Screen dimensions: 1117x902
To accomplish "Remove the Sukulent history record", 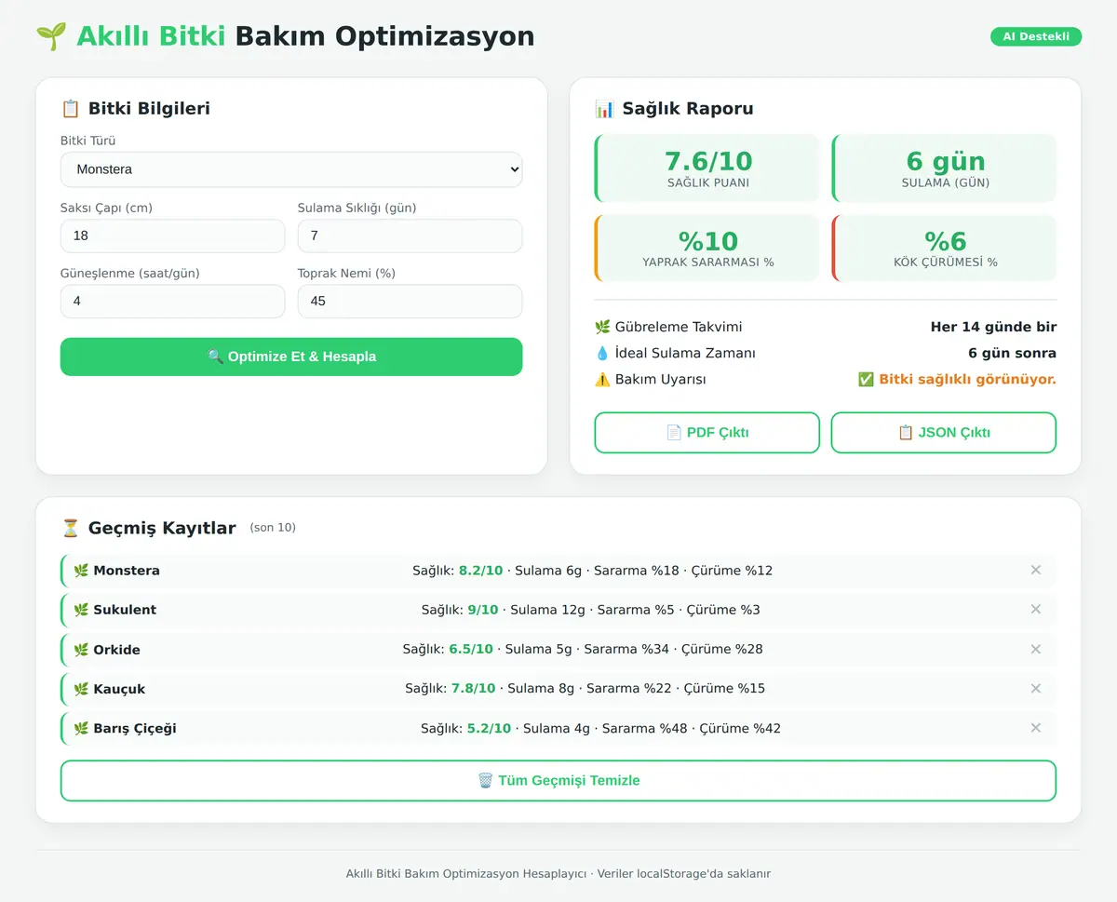I will pos(1035,609).
